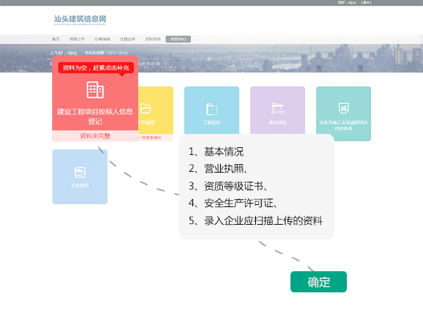This screenshot has width=423, height=317.
Task: Click the 退出 logout link
Action: click(366, 3)
